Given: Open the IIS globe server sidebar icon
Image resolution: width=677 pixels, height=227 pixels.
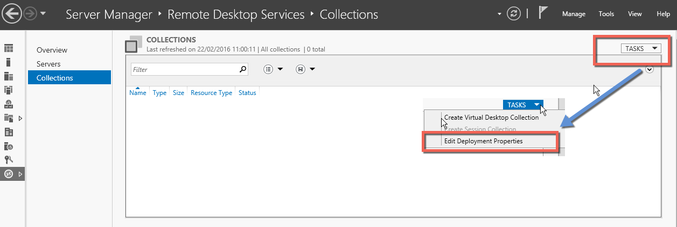Looking at the screenshot, I should coord(9,146).
